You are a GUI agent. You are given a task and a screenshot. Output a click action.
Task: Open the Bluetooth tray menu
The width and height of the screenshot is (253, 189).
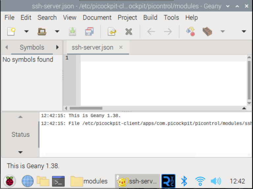(x=184, y=181)
